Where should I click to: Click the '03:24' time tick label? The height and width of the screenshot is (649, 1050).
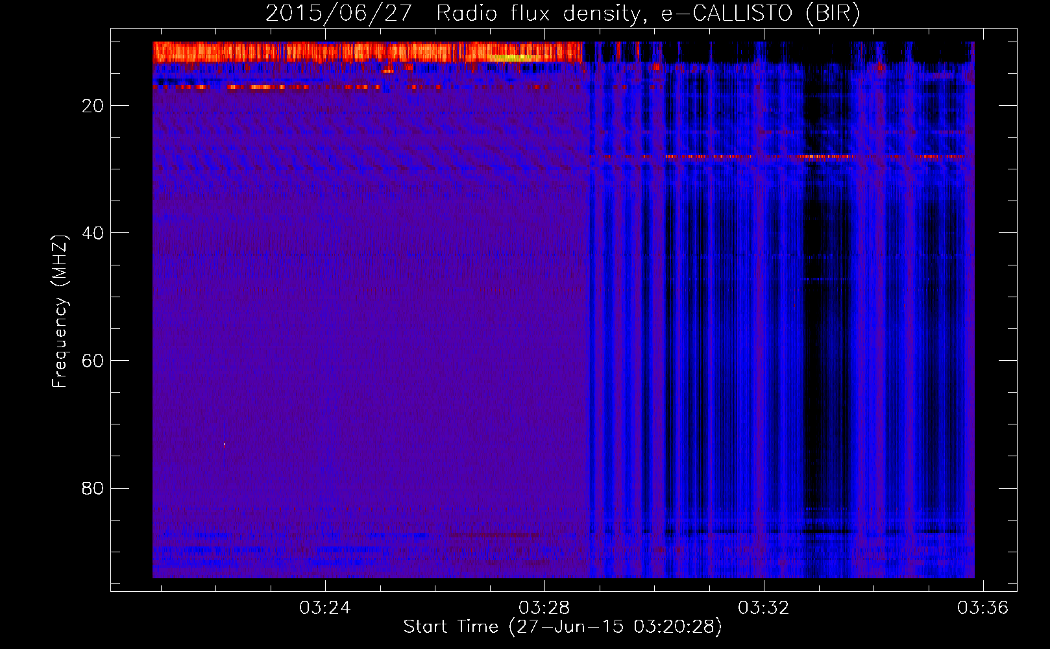[324, 608]
